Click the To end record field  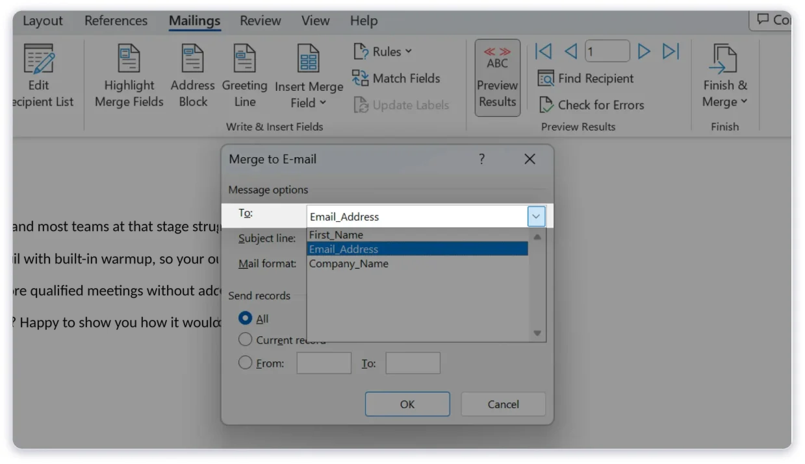click(413, 363)
